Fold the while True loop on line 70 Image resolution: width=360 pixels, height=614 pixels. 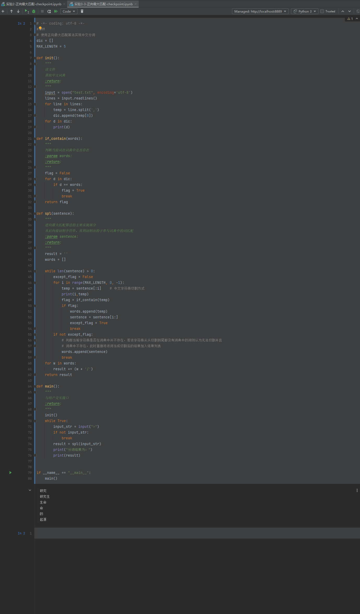click(35, 421)
